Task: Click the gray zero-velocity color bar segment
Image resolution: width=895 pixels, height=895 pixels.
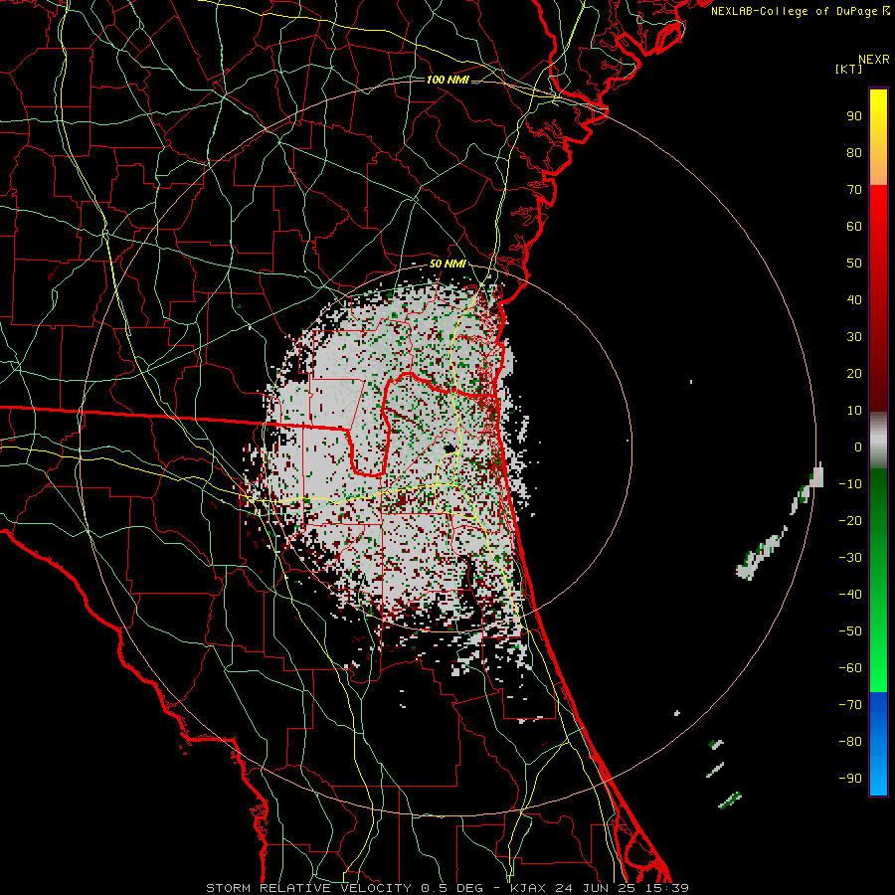Action: pyautogui.click(x=878, y=441)
